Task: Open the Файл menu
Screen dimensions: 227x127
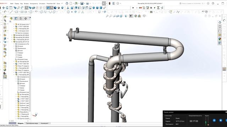Action: tap(12, 4)
